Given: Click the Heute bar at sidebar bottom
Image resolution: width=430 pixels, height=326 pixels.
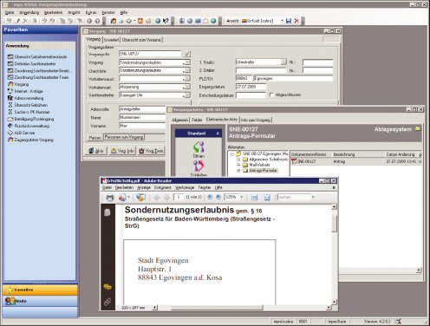Looking at the screenshot, I should coord(40,301).
